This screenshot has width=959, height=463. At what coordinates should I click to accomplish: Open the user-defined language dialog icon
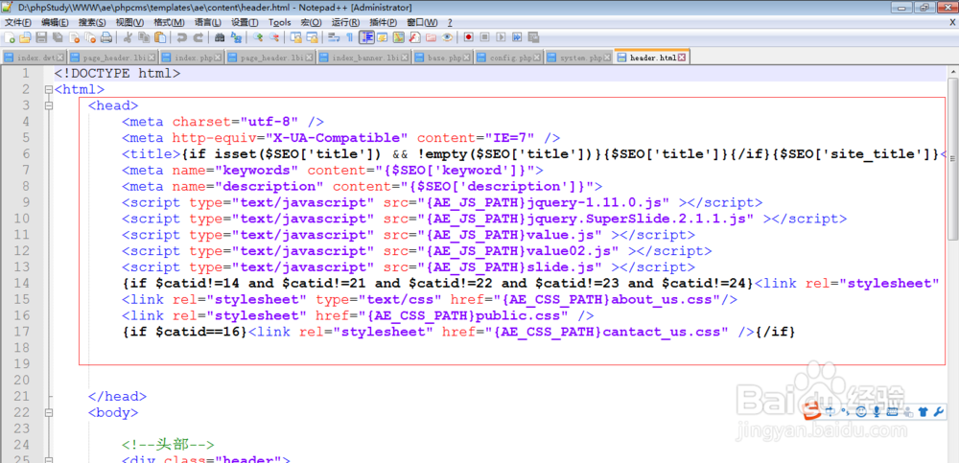click(x=383, y=37)
